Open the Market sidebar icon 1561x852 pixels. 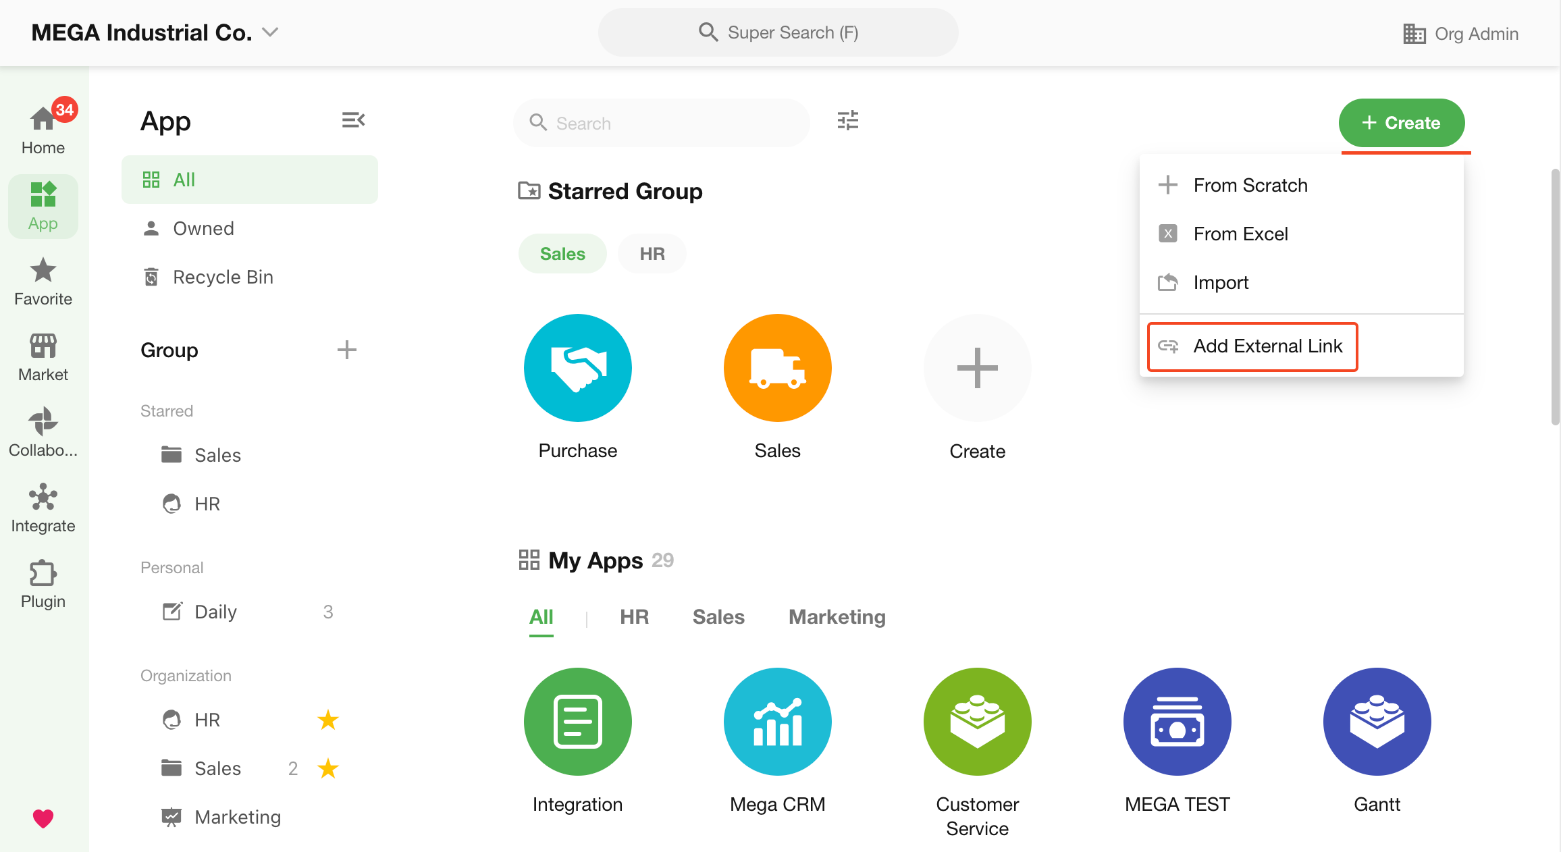(43, 357)
